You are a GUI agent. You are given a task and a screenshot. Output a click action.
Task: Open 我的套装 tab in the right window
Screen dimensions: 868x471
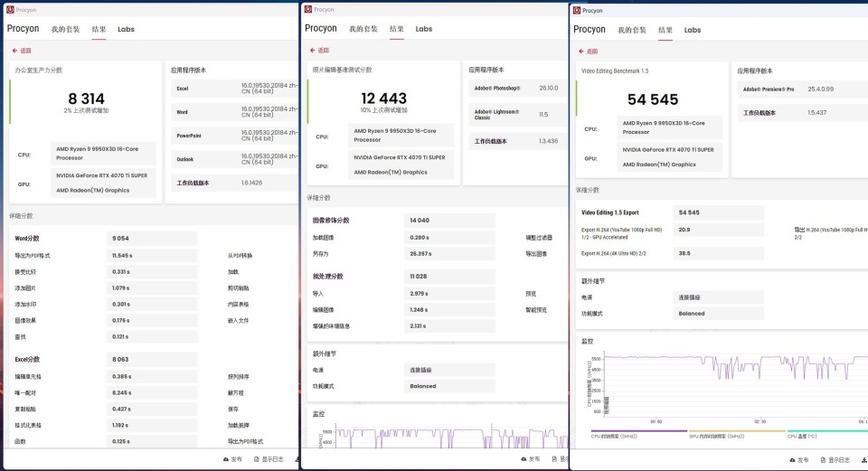tap(632, 30)
